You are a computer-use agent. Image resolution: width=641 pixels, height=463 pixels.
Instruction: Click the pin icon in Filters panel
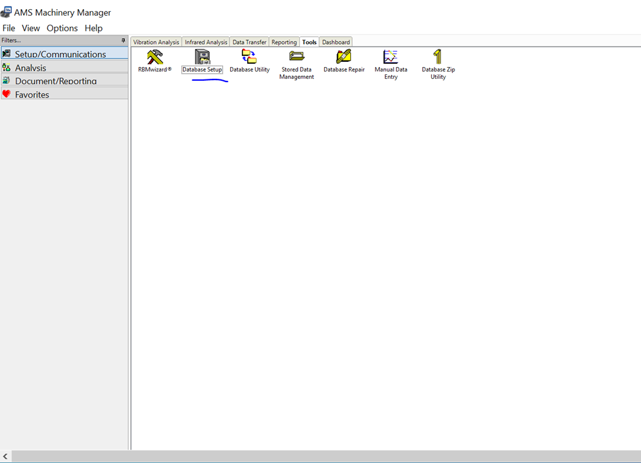click(x=123, y=41)
